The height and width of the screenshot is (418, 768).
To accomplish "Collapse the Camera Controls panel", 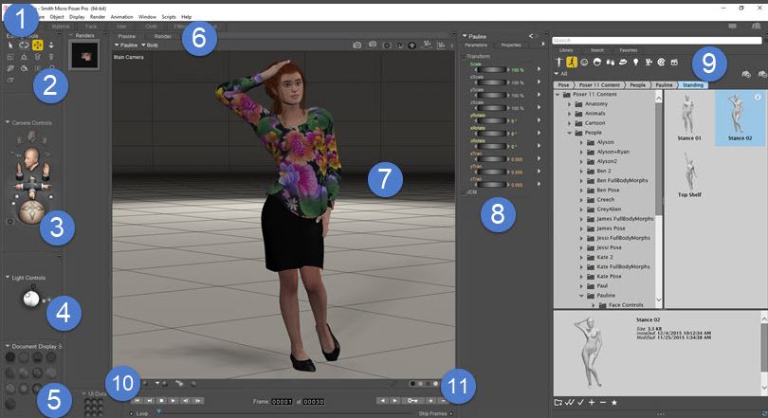I will [x=8, y=122].
